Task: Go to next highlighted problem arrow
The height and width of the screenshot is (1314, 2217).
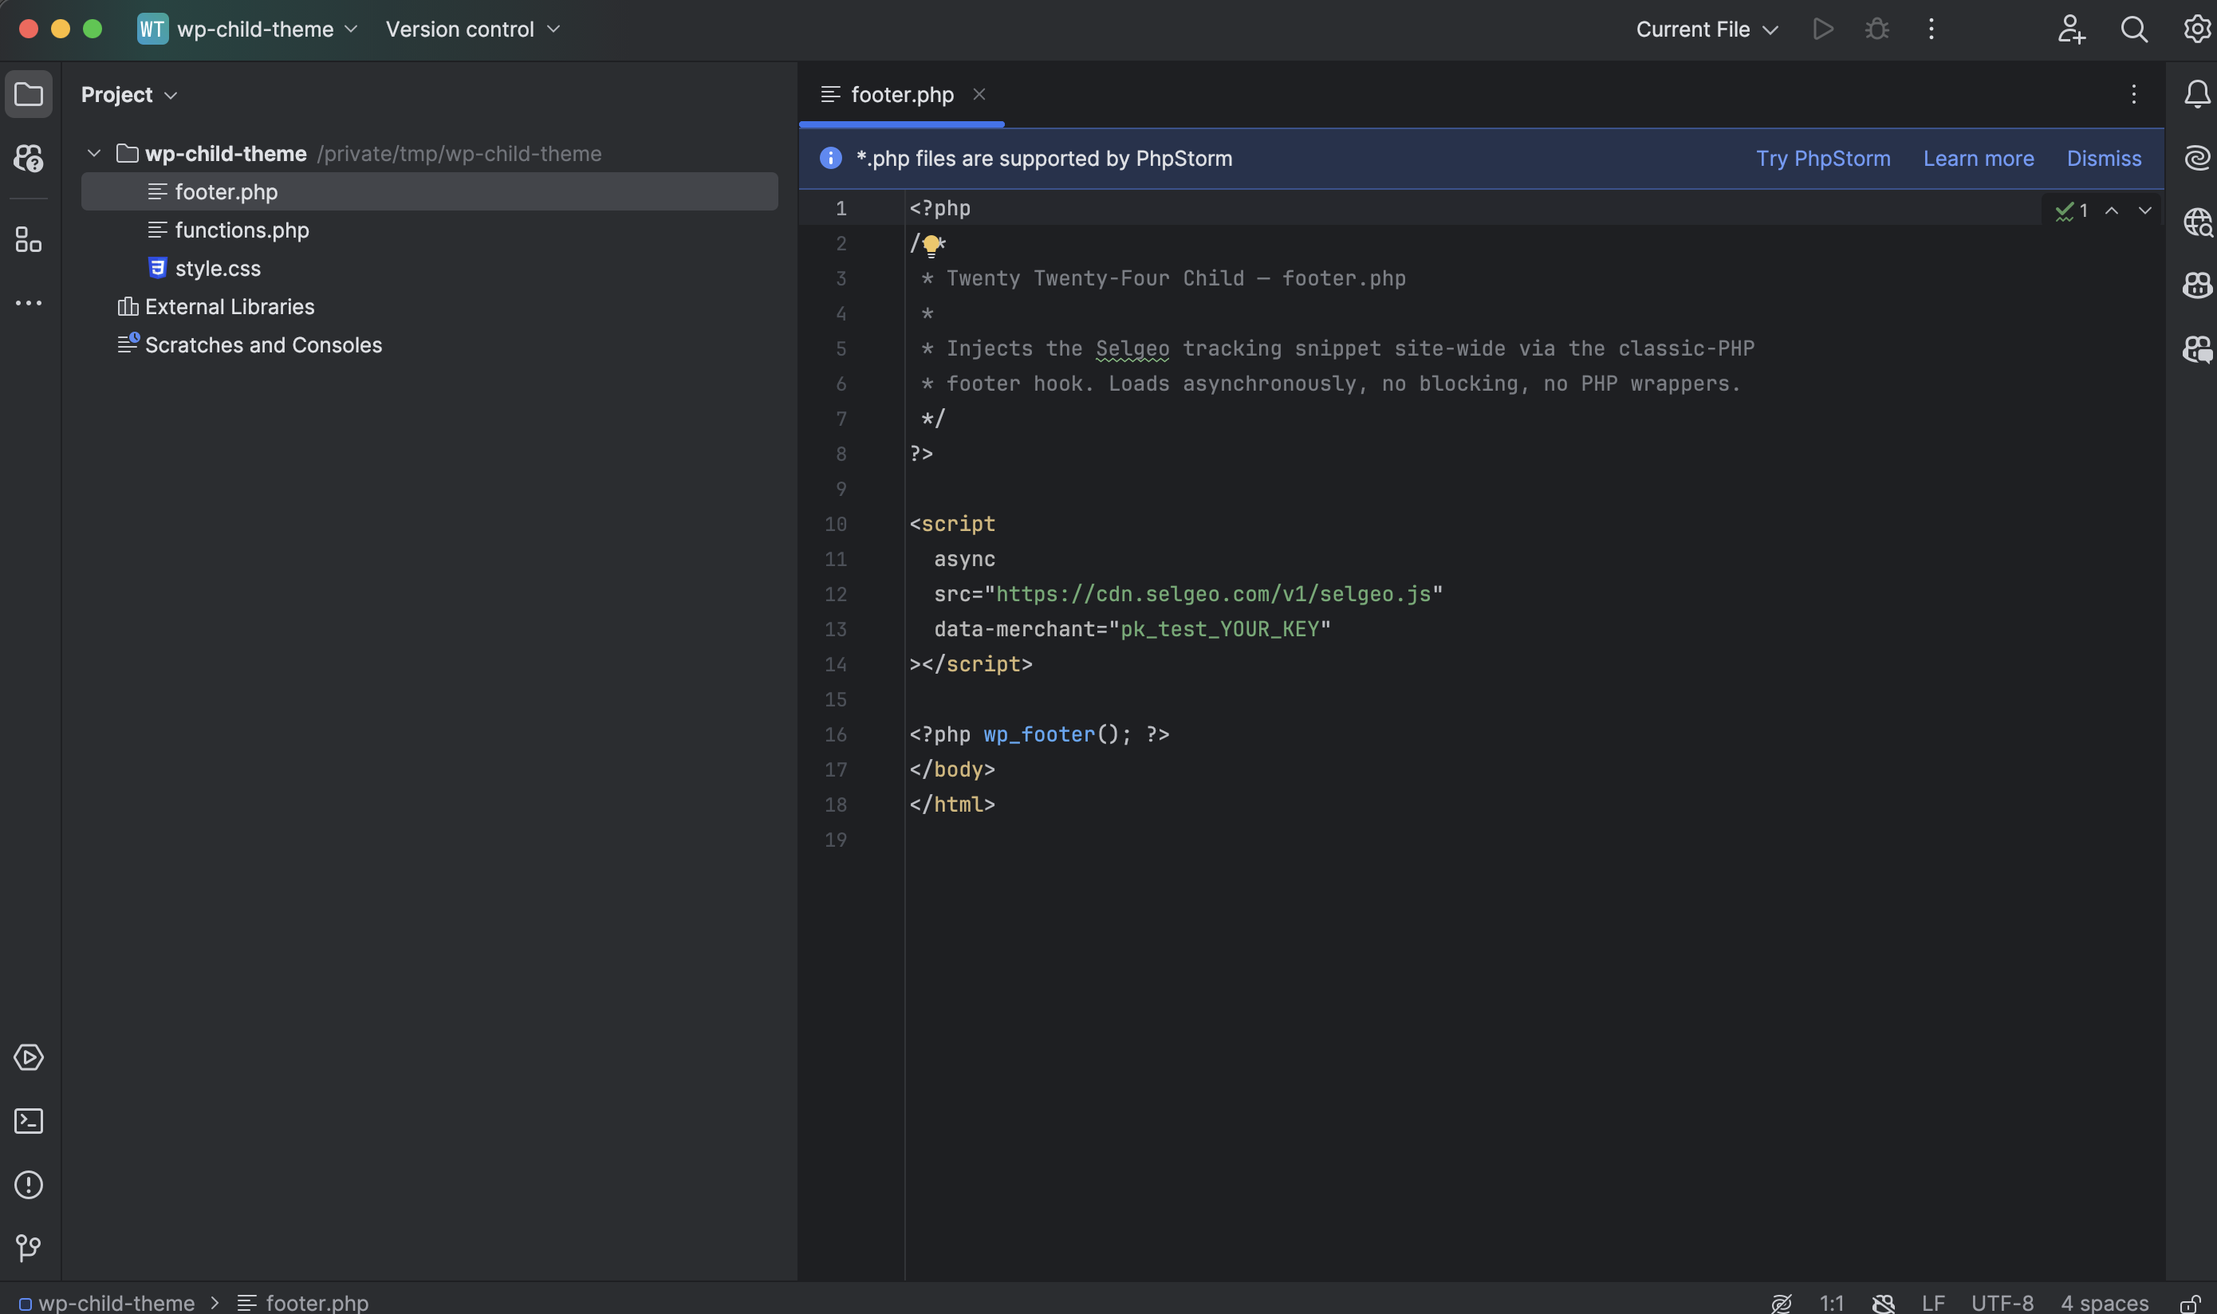Action: [2144, 210]
